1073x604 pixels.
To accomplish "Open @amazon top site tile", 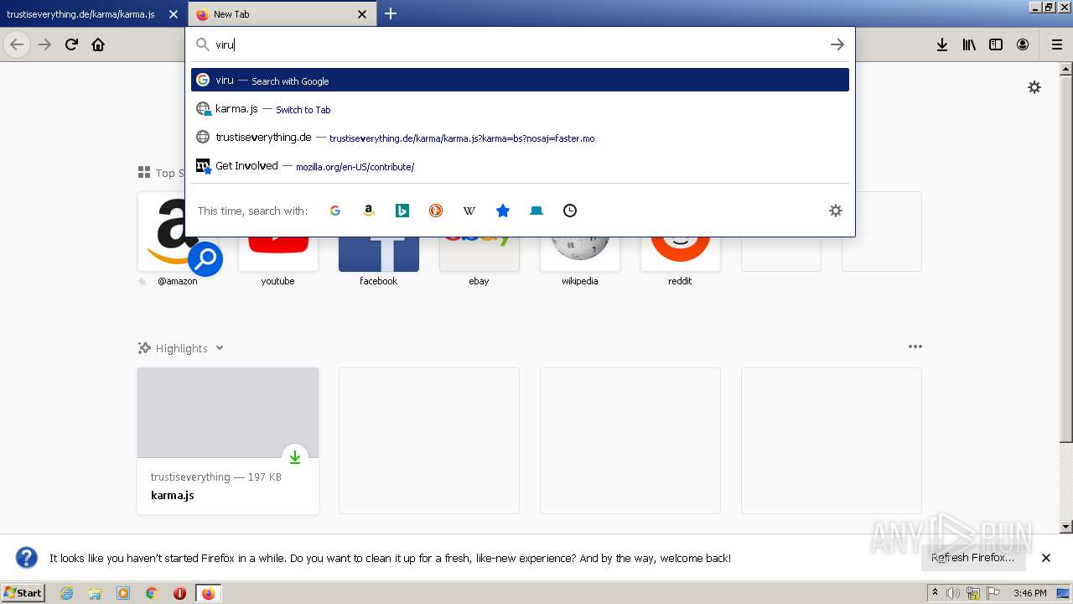I will pyautogui.click(x=178, y=239).
